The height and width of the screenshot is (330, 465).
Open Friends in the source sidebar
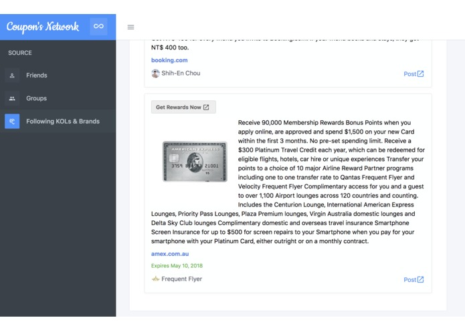pos(58,75)
